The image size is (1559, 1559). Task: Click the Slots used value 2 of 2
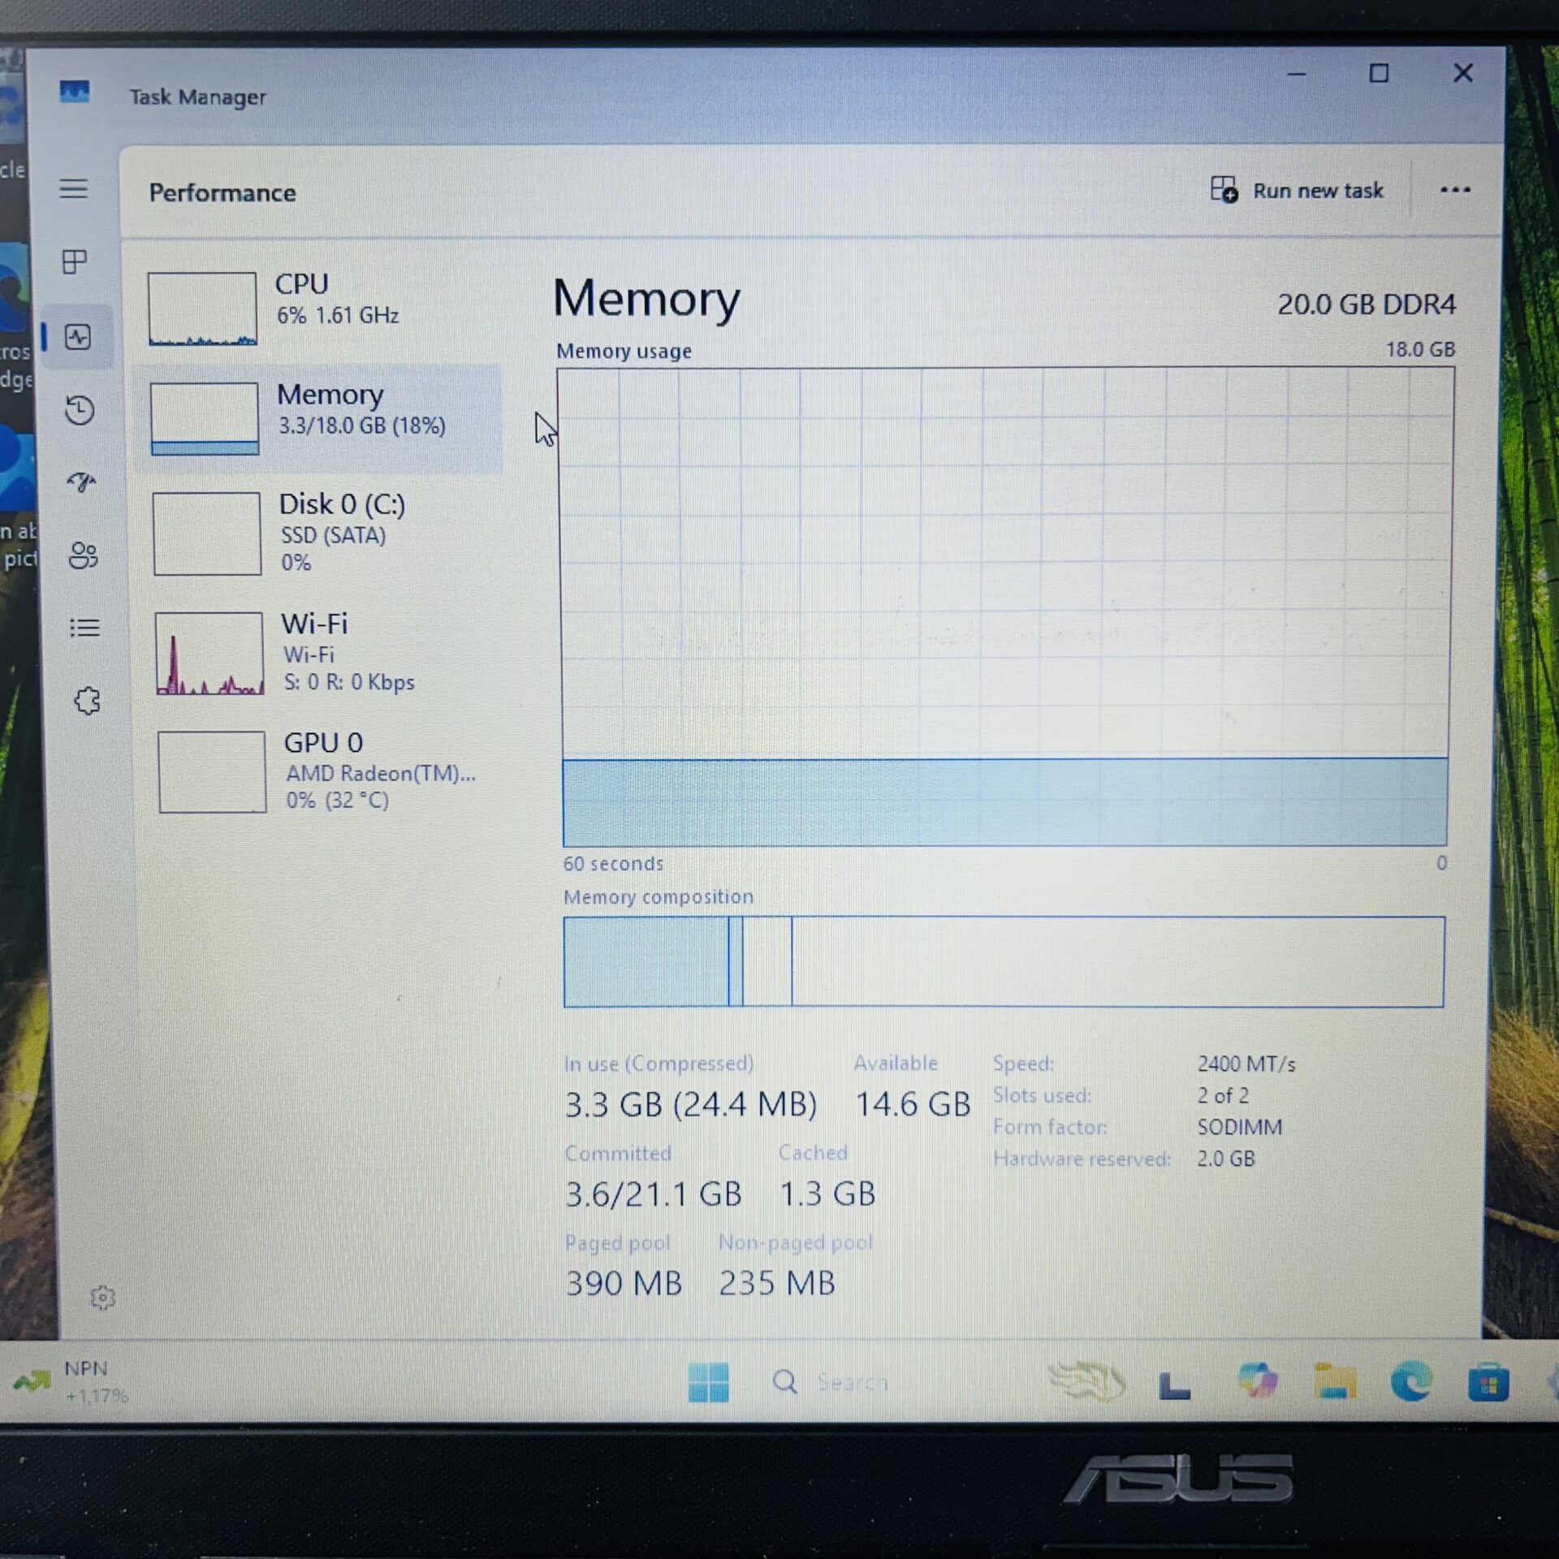(x=1223, y=1095)
